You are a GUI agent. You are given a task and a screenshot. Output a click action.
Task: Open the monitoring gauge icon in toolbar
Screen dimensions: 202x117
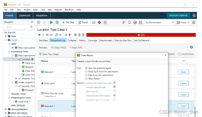[x=94, y=22]
